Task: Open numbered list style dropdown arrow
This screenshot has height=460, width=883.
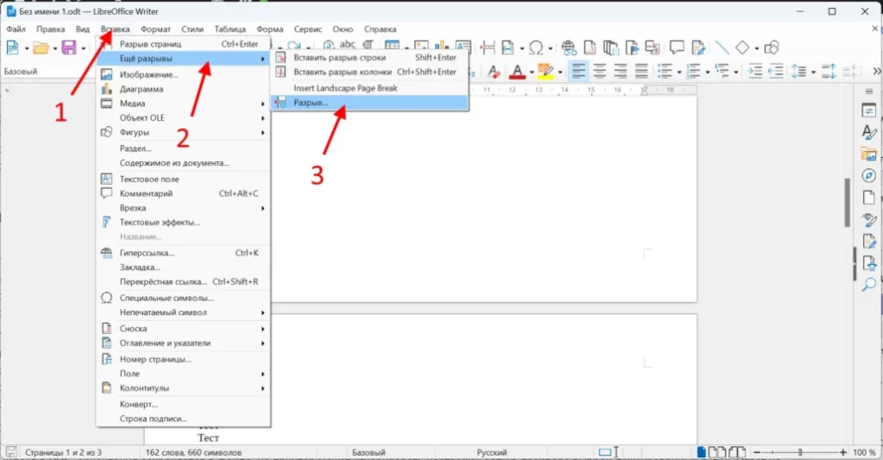Action: [x=708, y=72]
